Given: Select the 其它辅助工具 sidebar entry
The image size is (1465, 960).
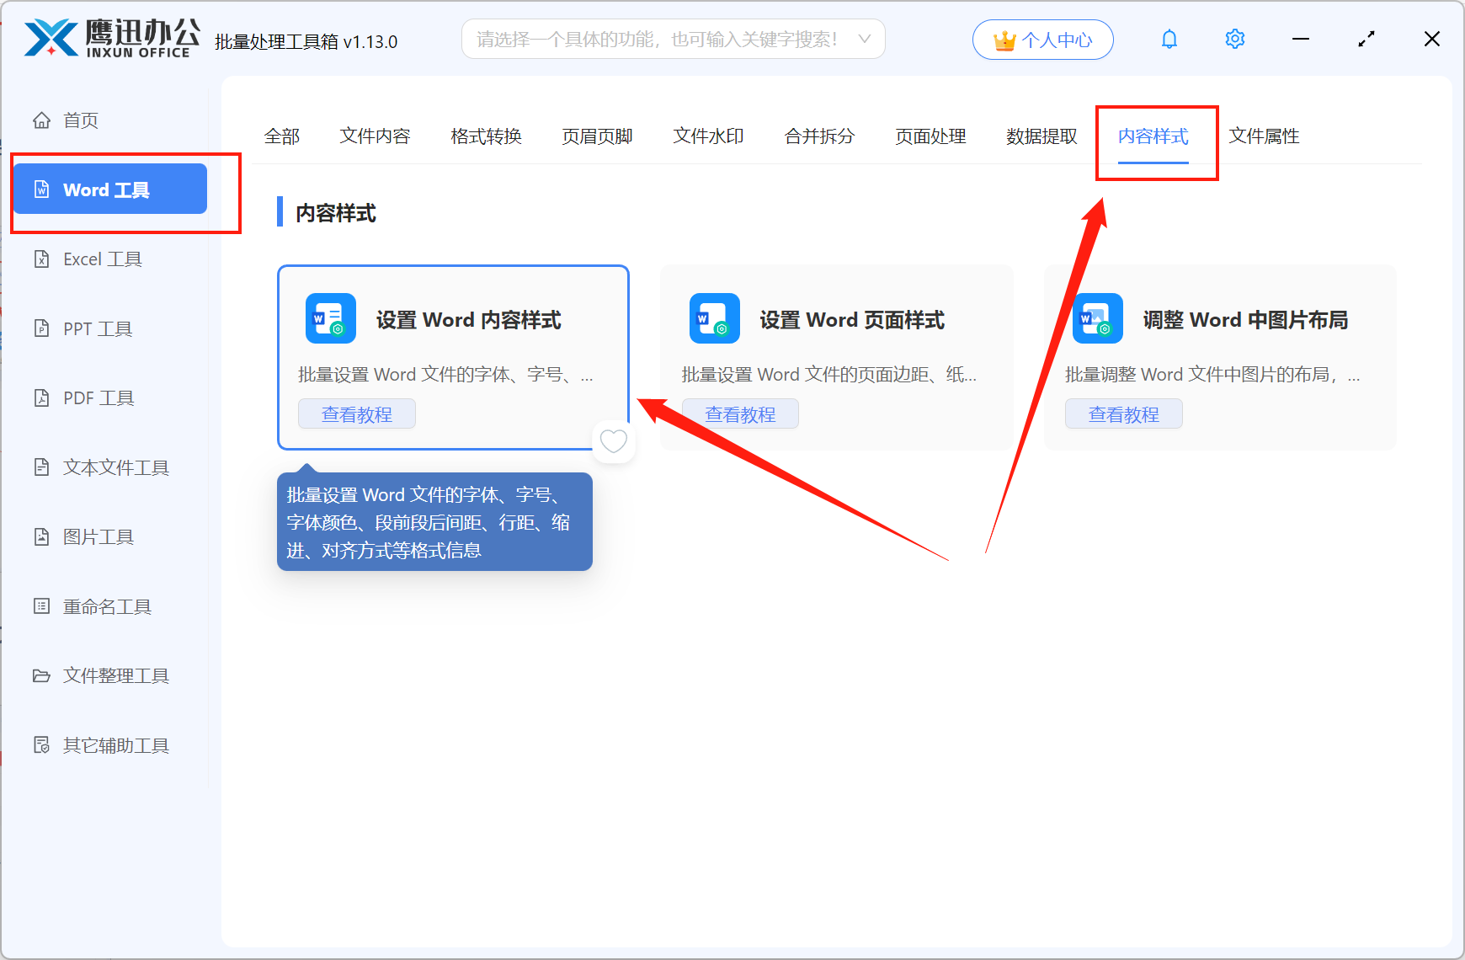Looking at the screenshot, I should point(114,744).
